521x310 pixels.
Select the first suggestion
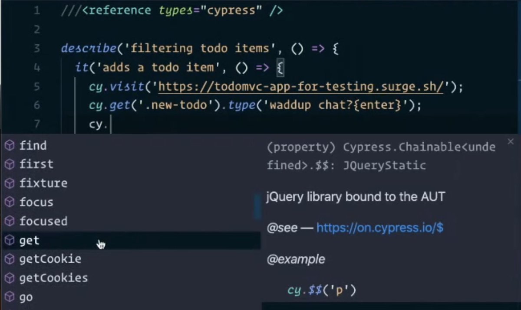130,164
